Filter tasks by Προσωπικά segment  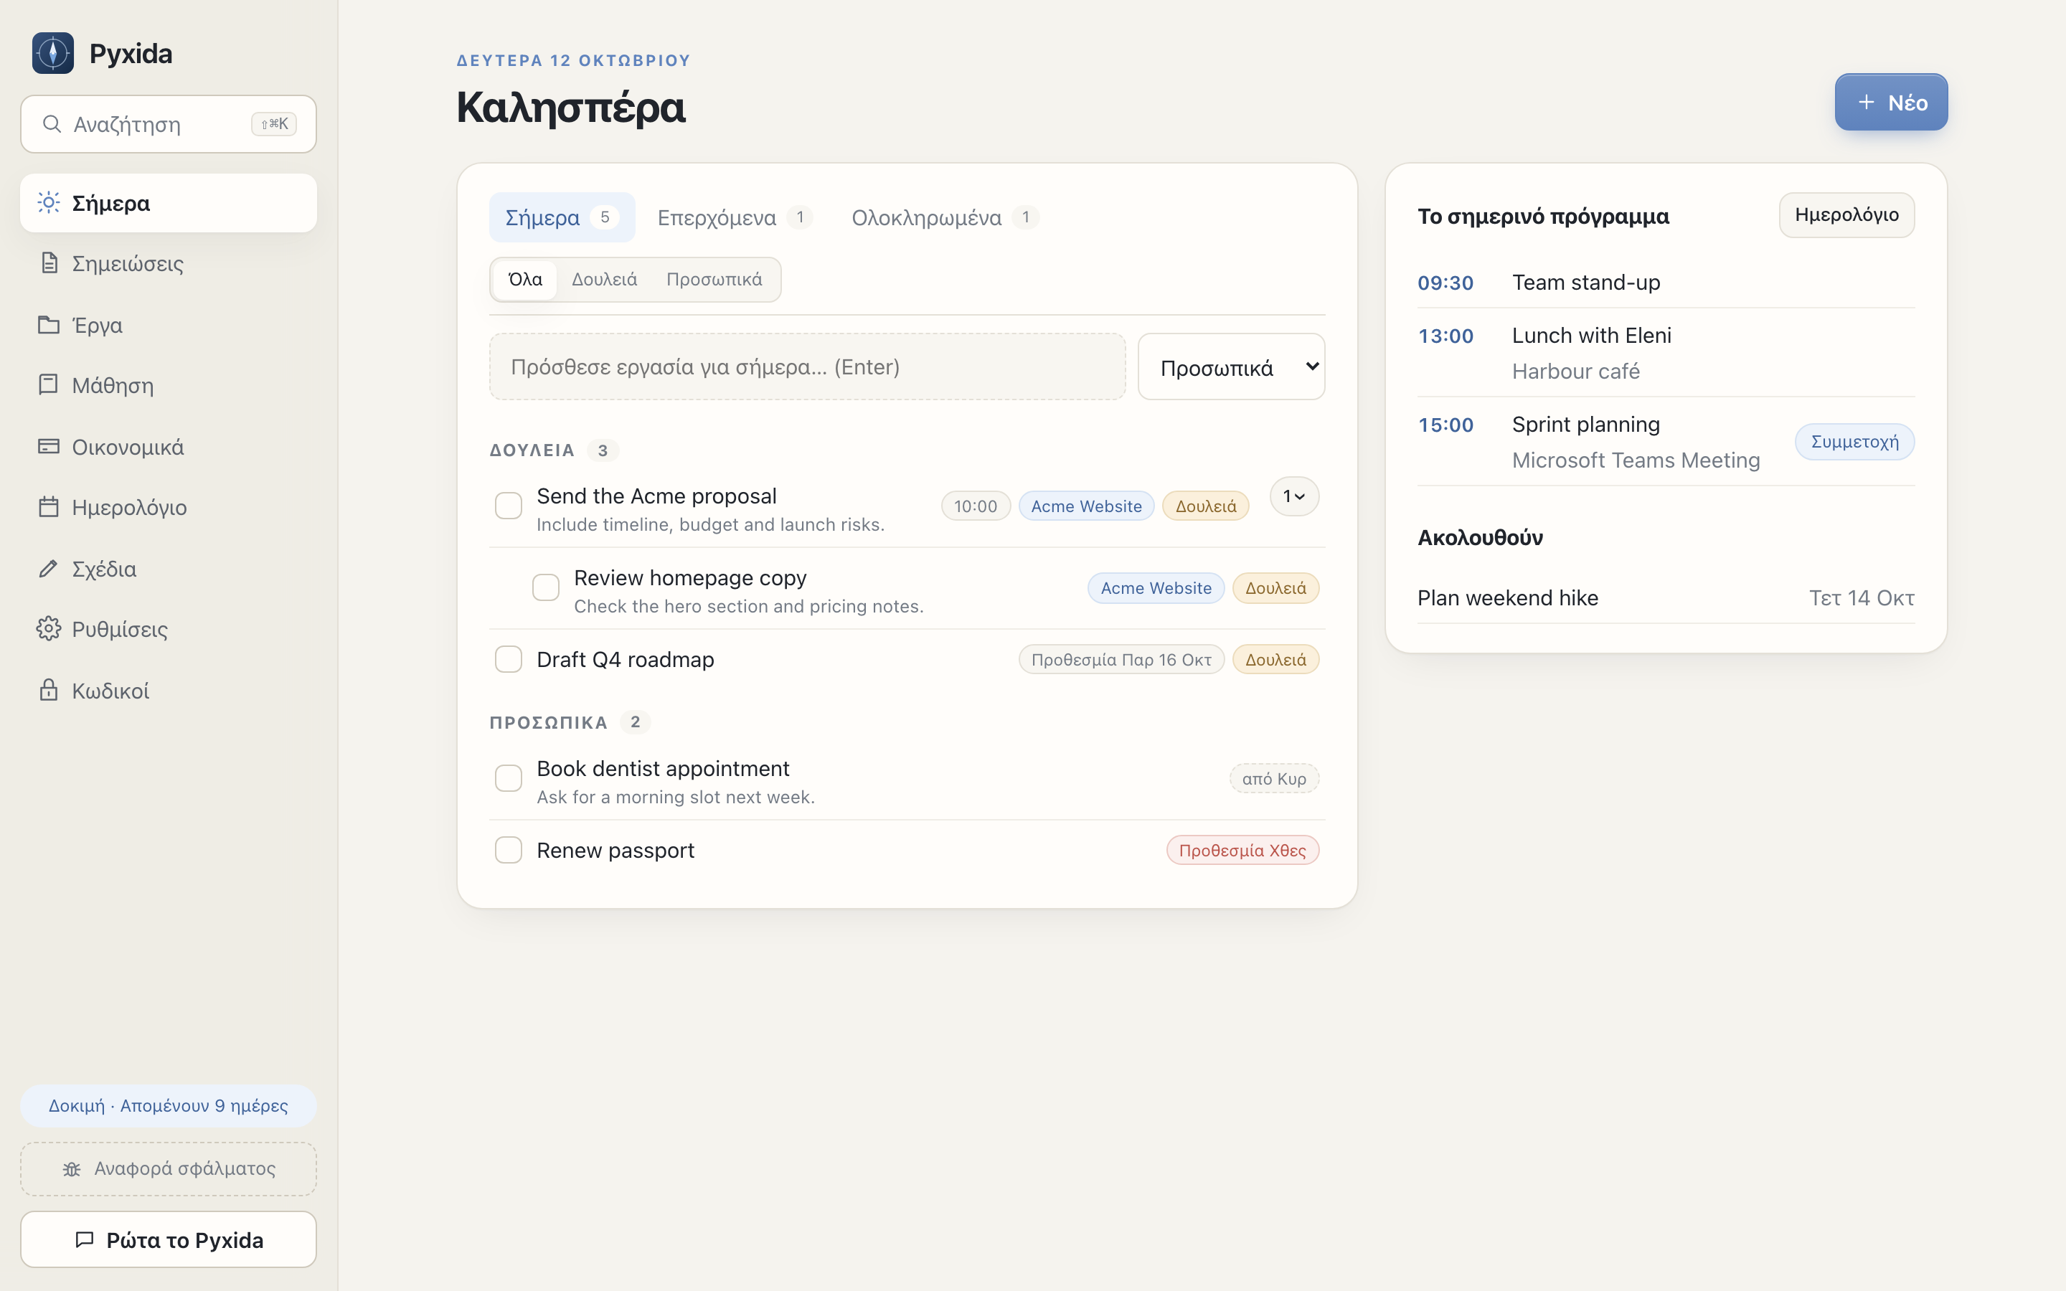click(714, 280)
